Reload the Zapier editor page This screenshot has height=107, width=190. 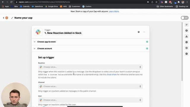click(11, 2)
